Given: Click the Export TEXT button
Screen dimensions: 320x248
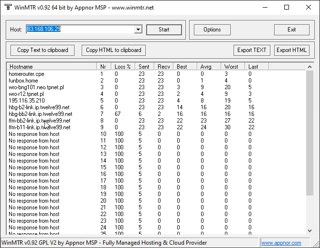Looking at the screenshot, I should (253, 50).
